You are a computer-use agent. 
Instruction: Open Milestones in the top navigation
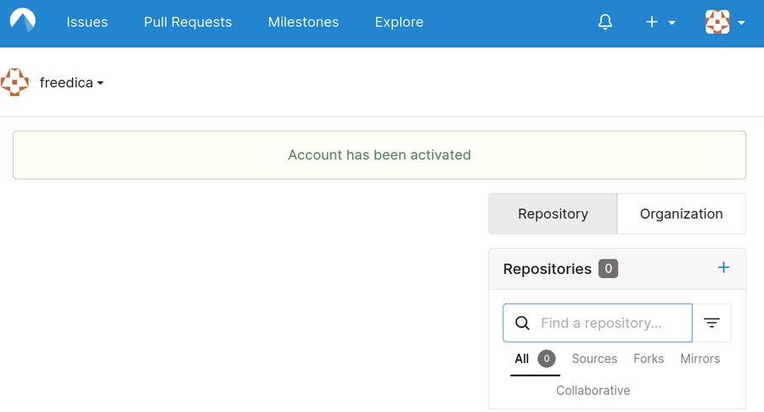click(303, 23)
